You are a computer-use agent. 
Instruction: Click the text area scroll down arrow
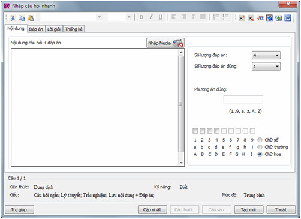[x=181, y=163]
